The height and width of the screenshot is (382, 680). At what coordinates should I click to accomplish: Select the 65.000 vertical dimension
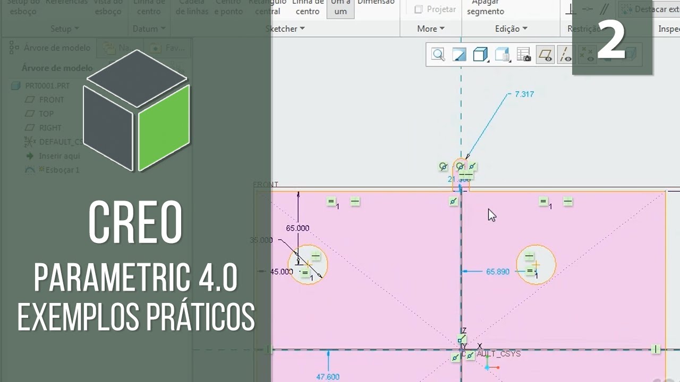coord(297,228)
